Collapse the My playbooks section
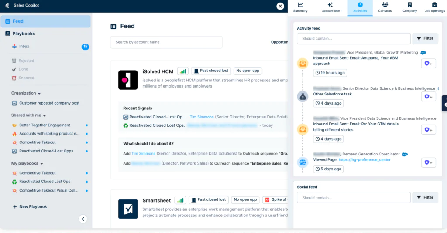This screenshot has width=447, height=233. pos(27,163)
